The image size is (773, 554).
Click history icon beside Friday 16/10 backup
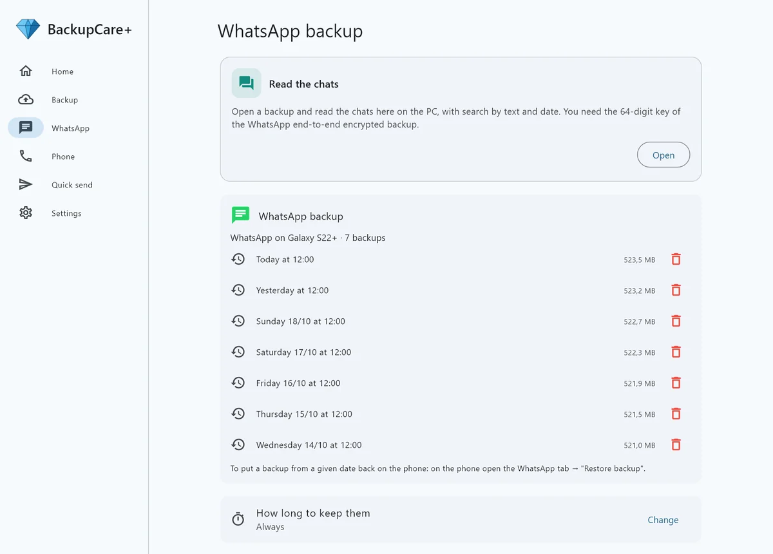238,383
